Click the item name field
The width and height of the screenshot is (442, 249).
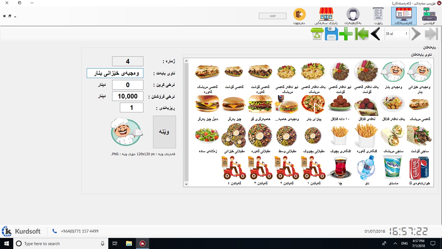(115, 73)
